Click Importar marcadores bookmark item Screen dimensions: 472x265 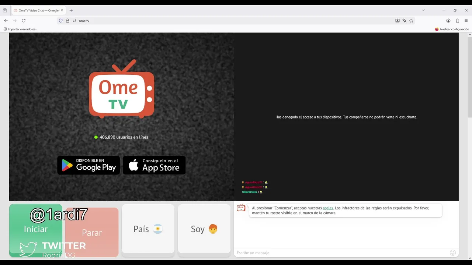20,29
